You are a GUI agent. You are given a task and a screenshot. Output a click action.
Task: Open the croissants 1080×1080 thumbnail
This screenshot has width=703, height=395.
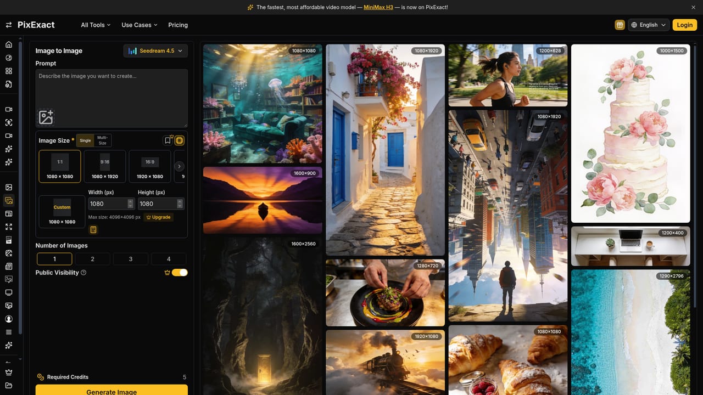(508, 360)
